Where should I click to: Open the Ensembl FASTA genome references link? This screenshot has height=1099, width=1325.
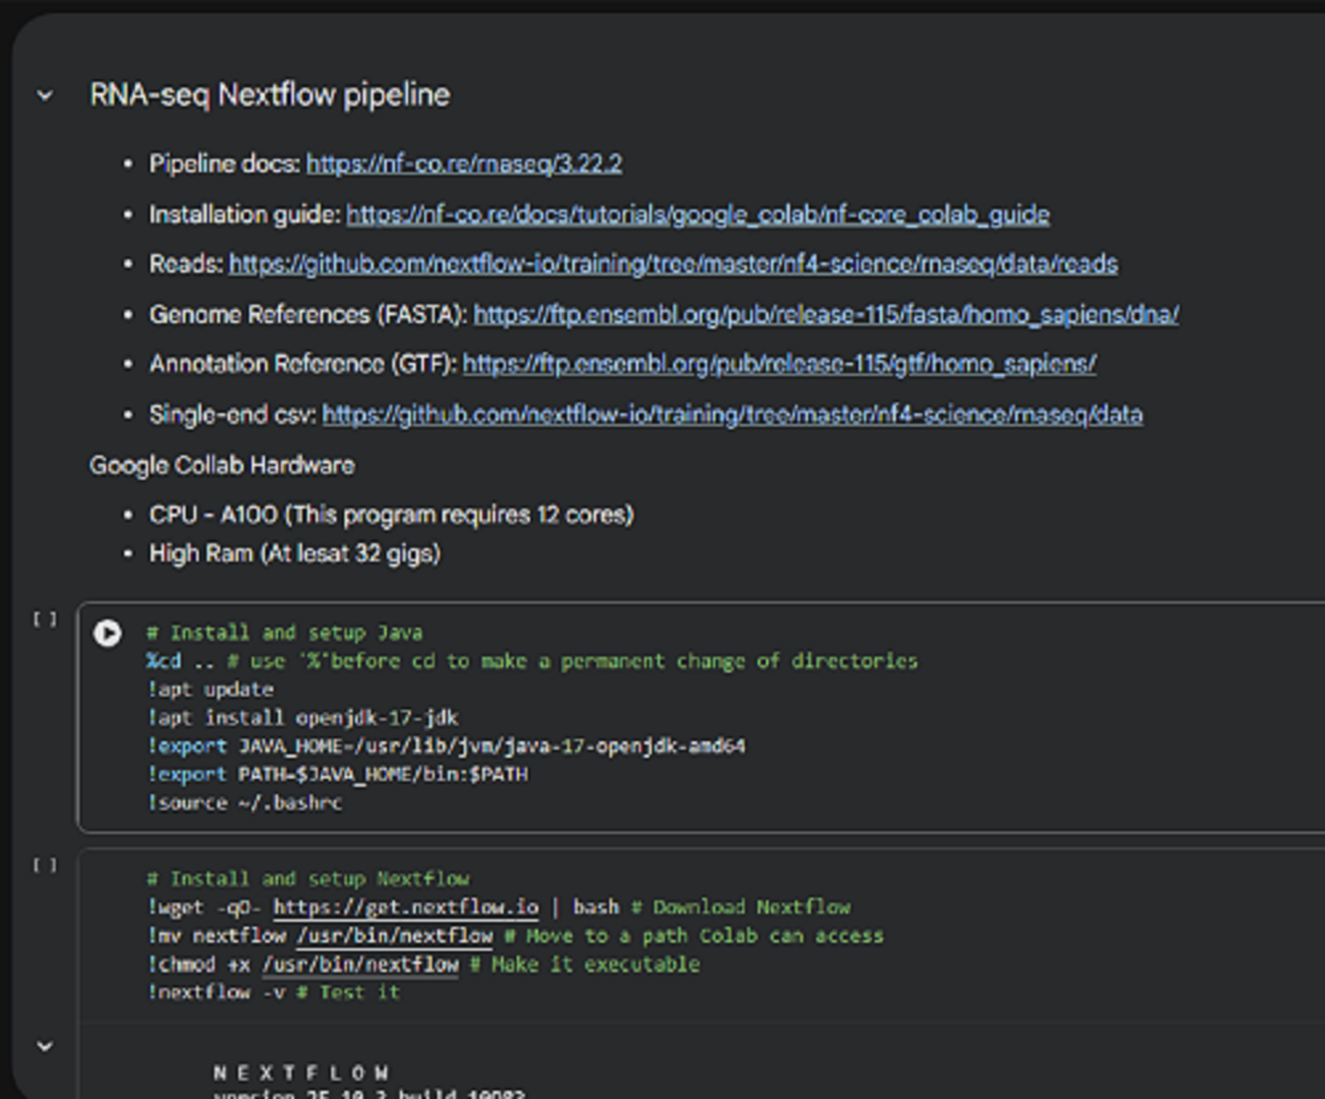pyautogui.click(x=825, y=314)
